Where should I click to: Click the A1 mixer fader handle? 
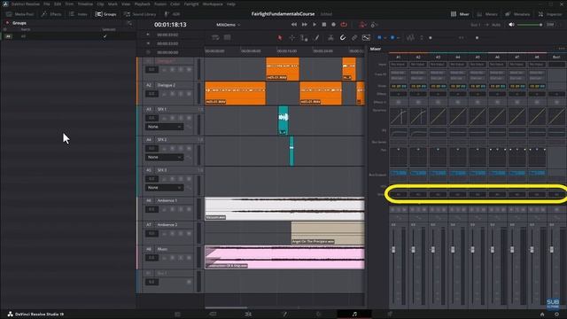coord(393,250)
